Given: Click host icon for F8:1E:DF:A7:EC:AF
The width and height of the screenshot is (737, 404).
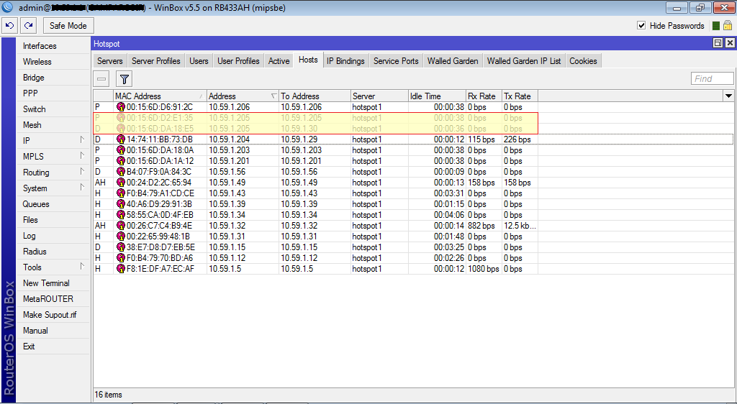Looking at the screenshot, I should pos(121,269).
